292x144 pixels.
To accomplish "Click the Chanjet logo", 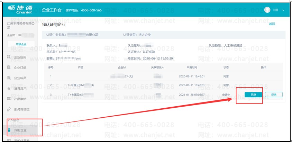I will click(20, 10).
